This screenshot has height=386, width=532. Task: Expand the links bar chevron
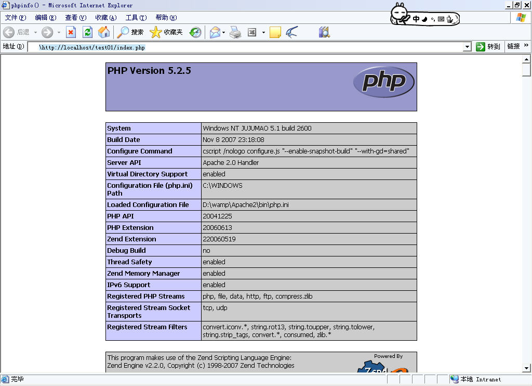[526, 45]
